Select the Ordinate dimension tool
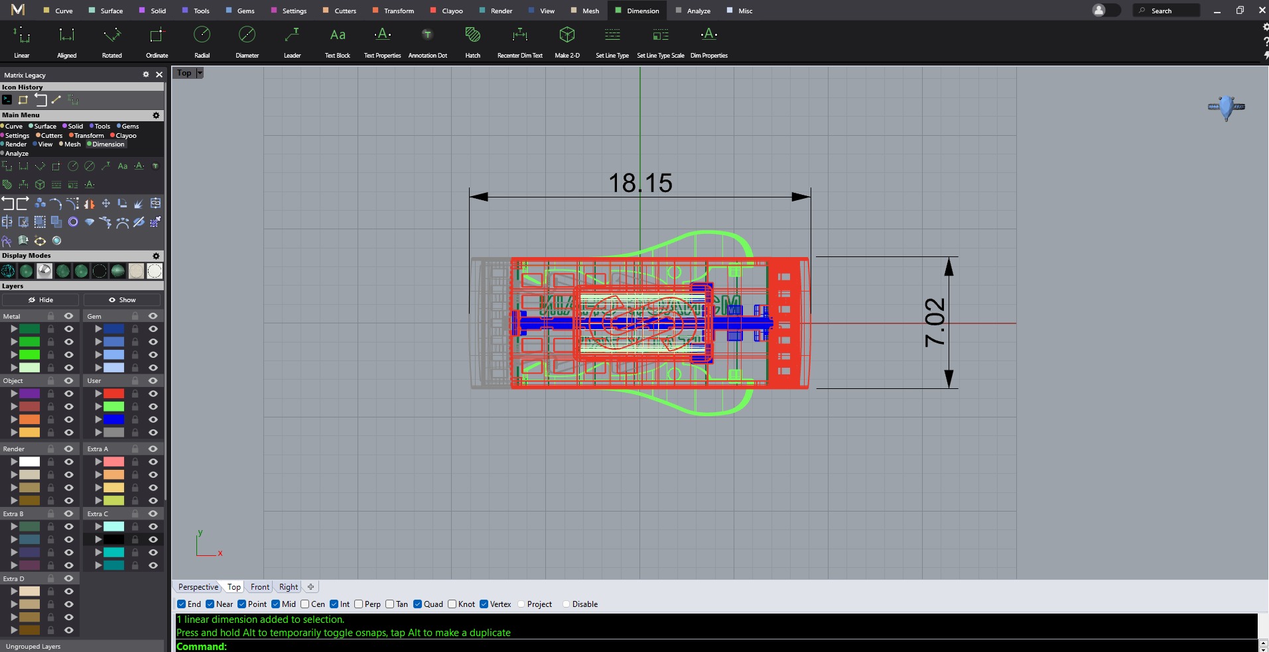 point(157,42)
